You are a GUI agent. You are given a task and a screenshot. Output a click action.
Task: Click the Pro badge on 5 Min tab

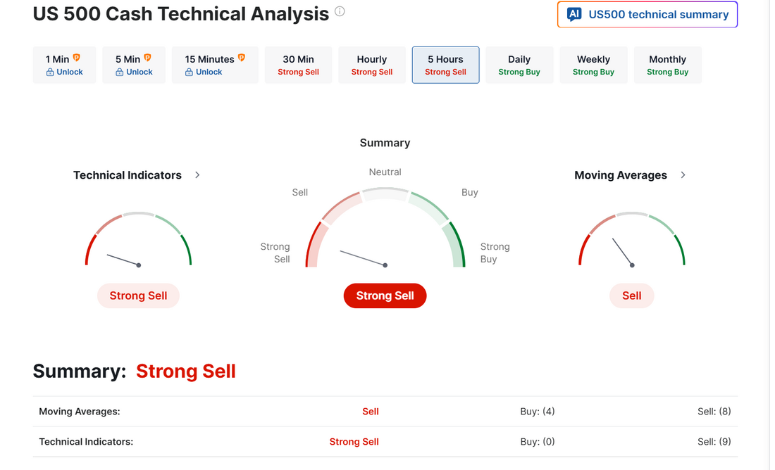[147, 58]
